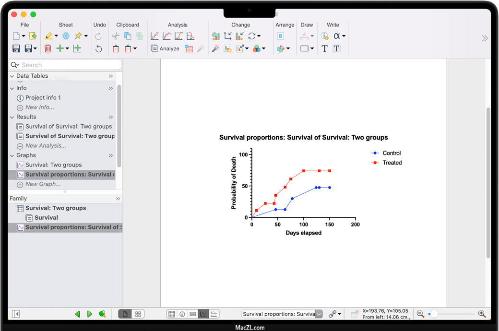Open the magic wand format tool
The width and height of the screenshot is (499, 331).
[x=215, y=48]
